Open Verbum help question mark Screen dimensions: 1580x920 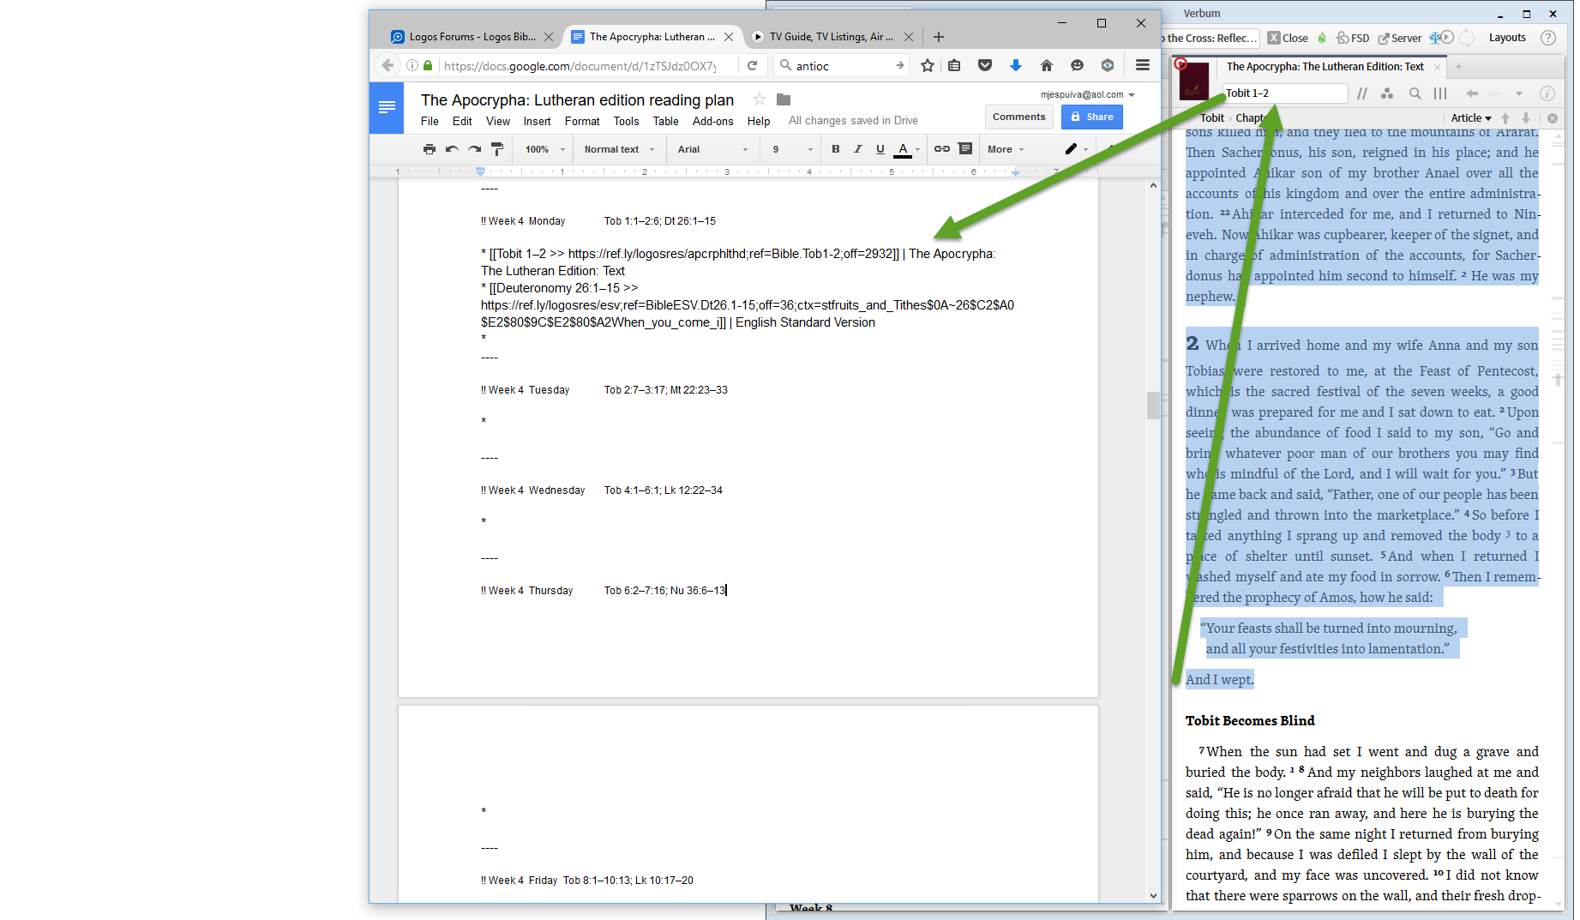point(1548,38)
